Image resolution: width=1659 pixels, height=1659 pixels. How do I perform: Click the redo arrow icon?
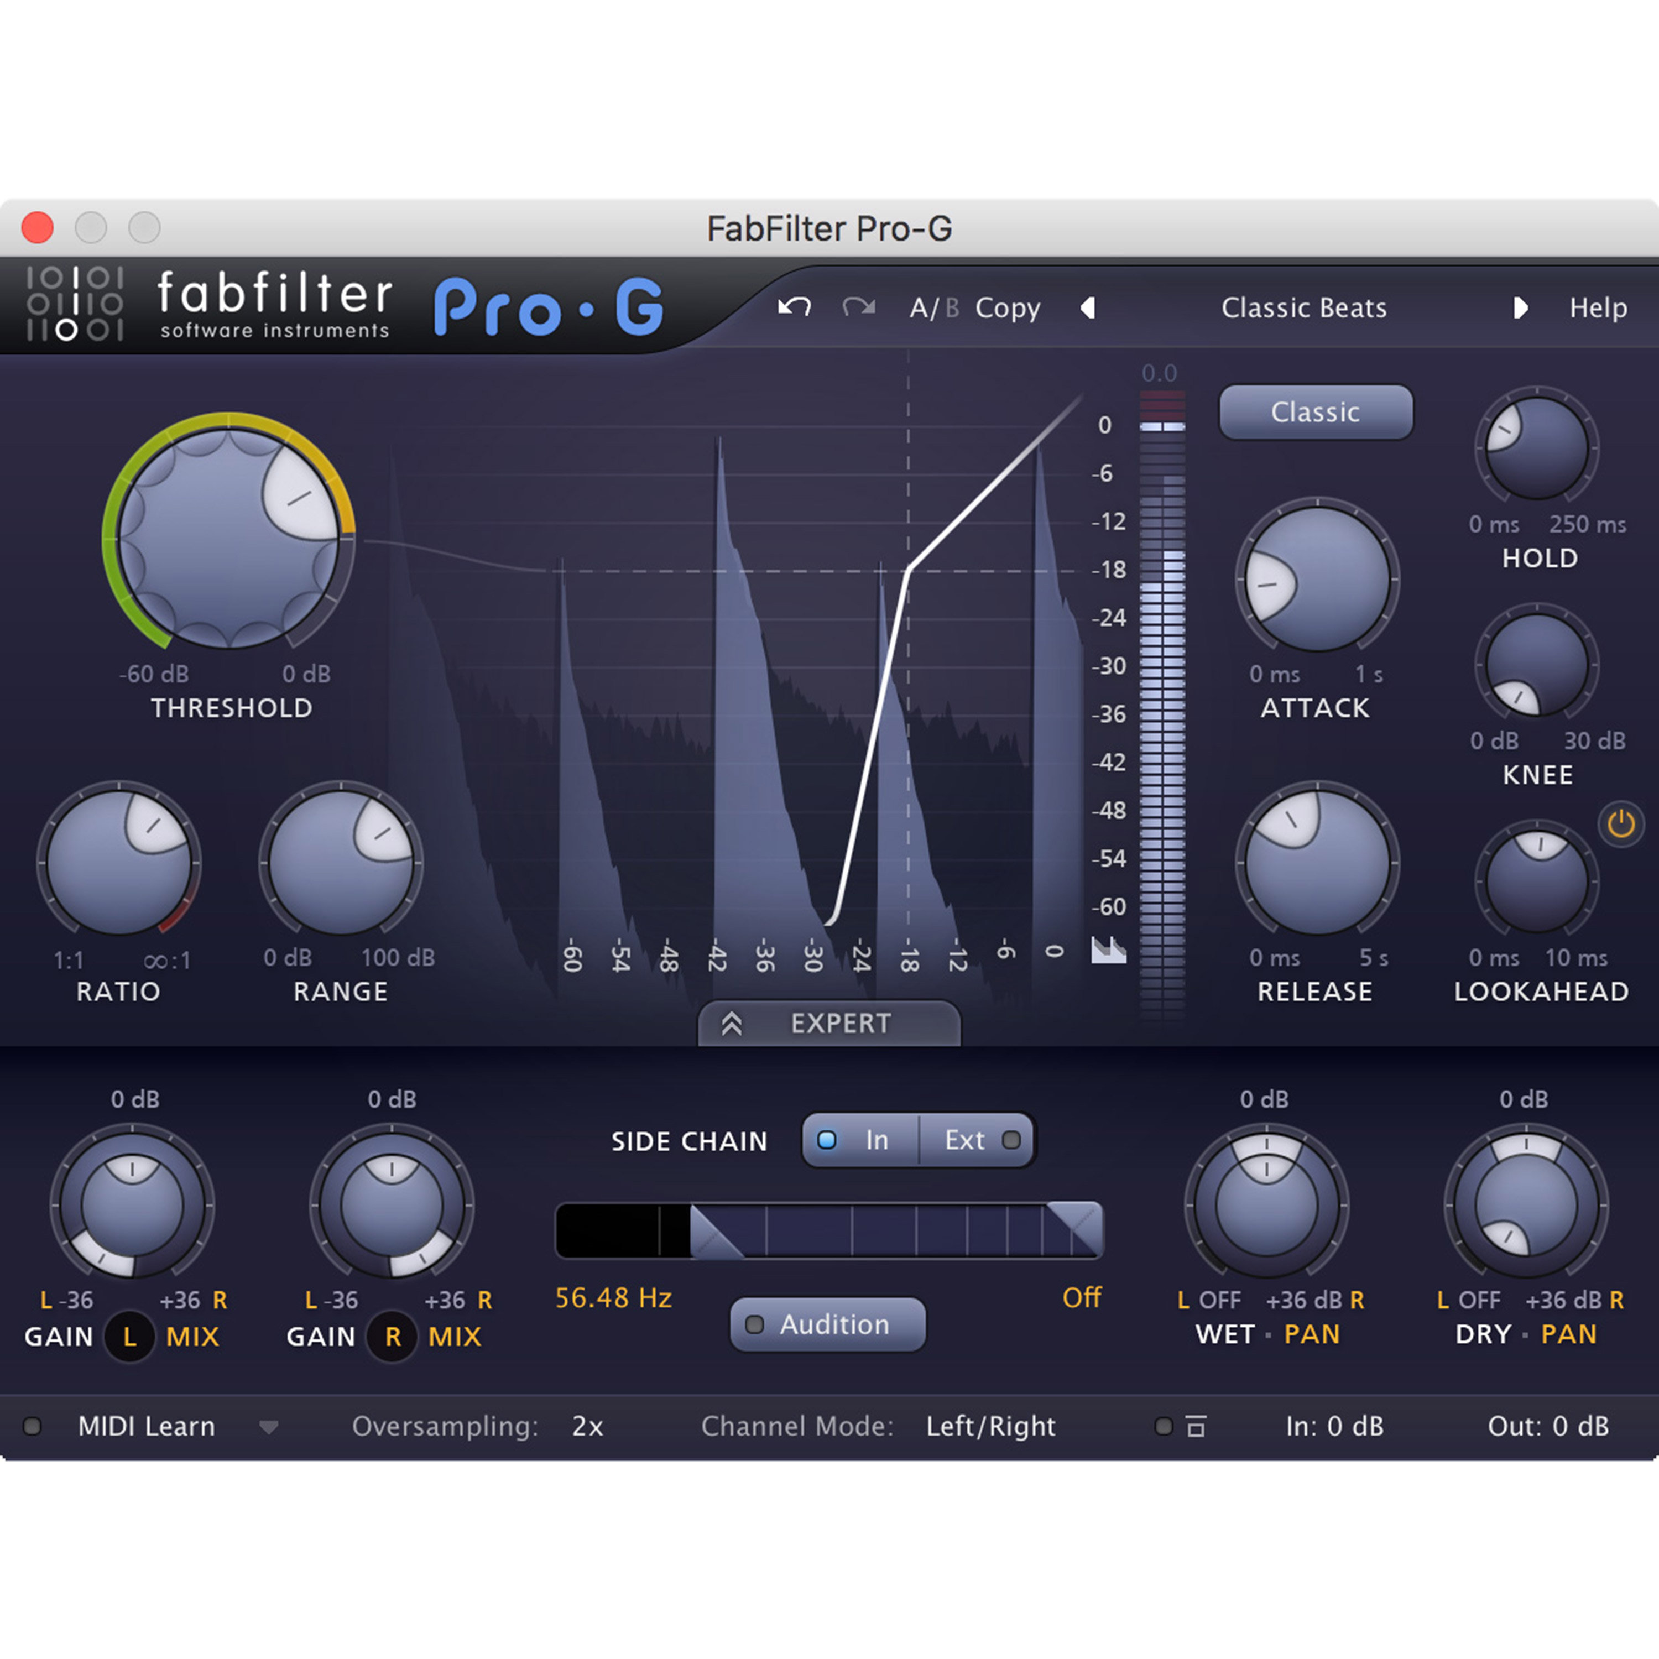(858, 307)
